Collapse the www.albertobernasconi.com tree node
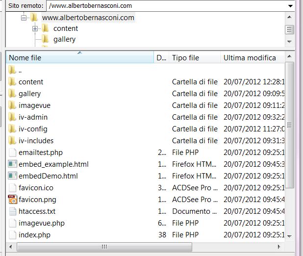Viewport: 303px width, 256px height. [24, 18]
